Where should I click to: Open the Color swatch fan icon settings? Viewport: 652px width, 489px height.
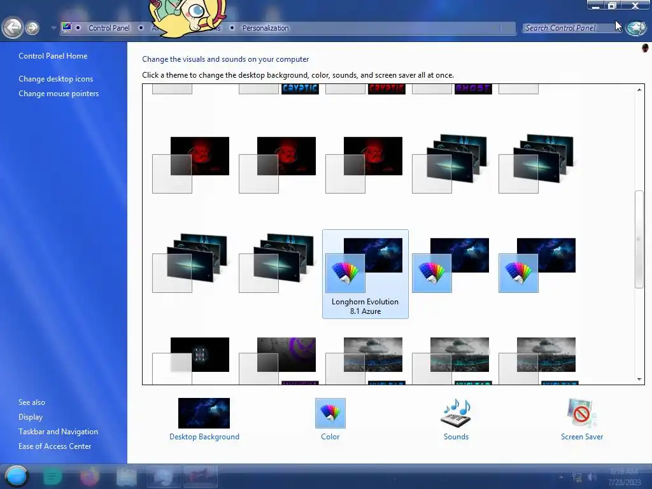(x=330, y=413)
